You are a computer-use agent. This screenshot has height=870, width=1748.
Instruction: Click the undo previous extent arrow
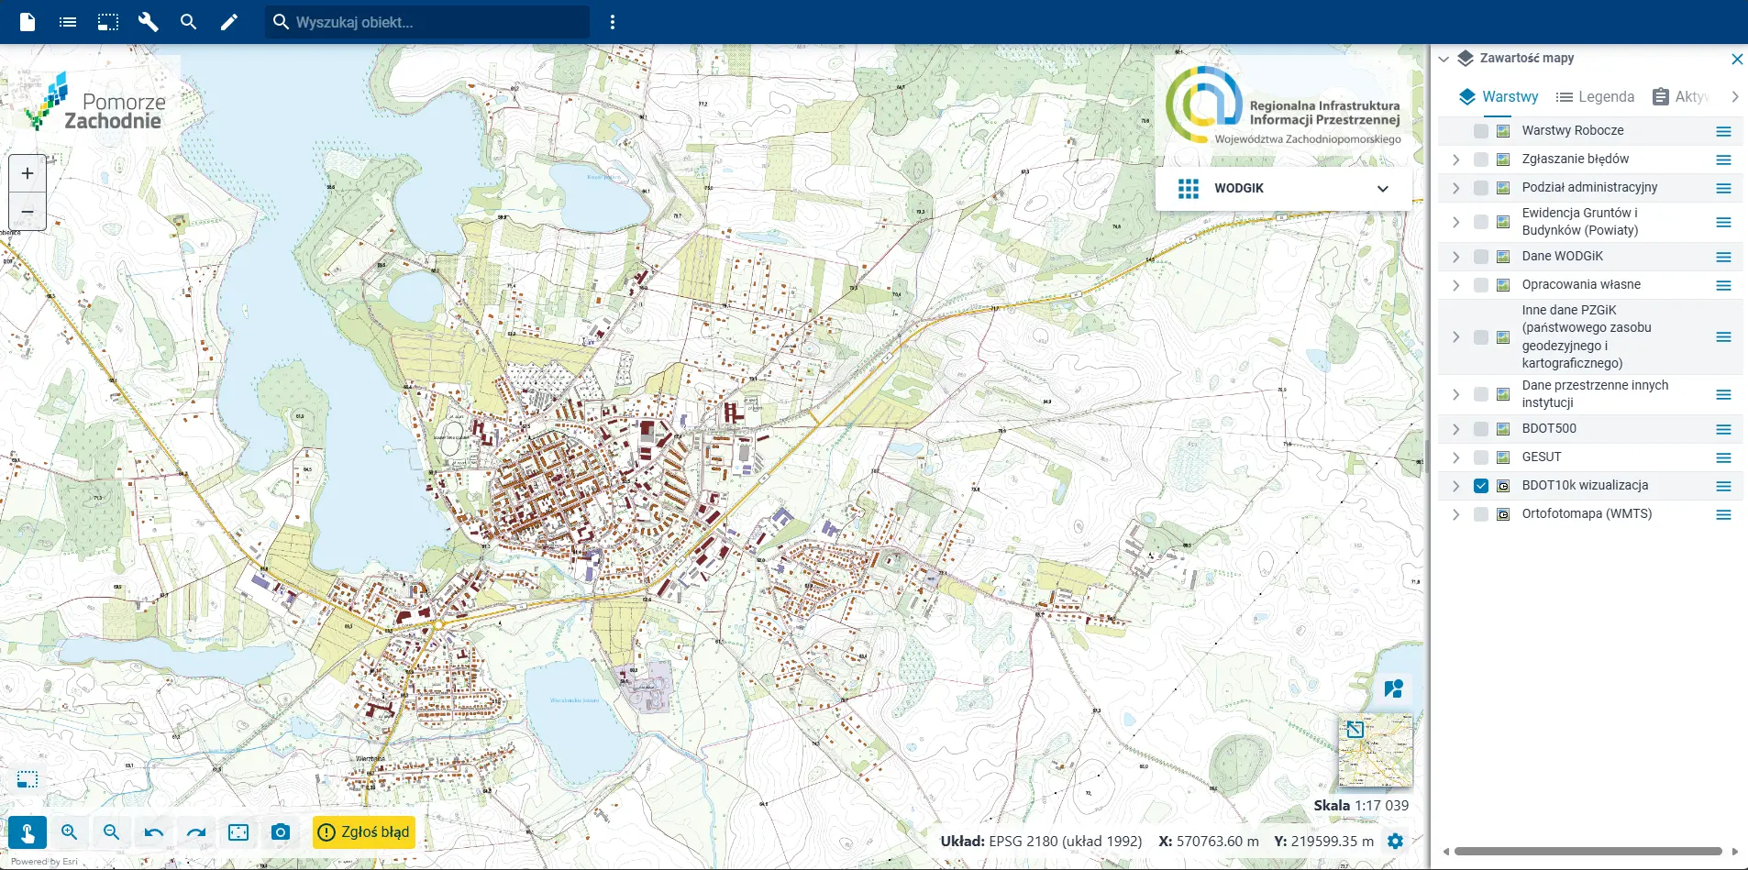point(153,832)
